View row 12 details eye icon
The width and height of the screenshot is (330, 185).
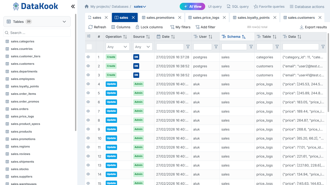[x=88, y=156]
